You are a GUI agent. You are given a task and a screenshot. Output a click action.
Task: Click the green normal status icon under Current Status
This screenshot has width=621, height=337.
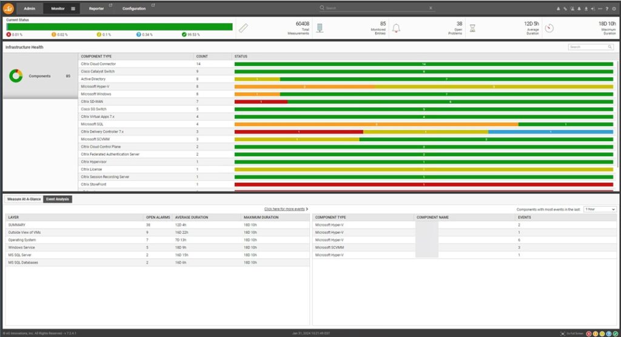click(x=184, y=35)
